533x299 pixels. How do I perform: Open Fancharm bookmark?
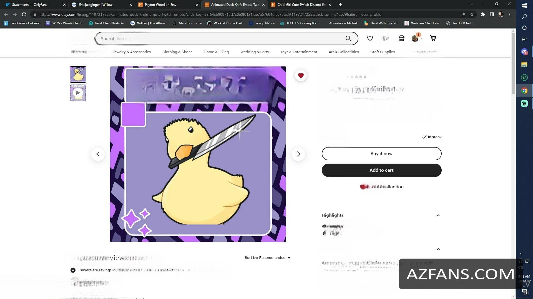point(23,23)
